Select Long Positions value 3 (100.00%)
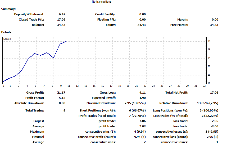The height and width of the screenshot is (145, 227). coord(209,110)
